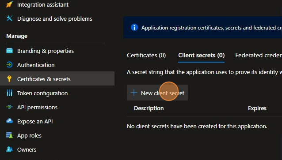The image size is (282, 160).
Task: Click the Expires column header
Action: click(257, 108)
